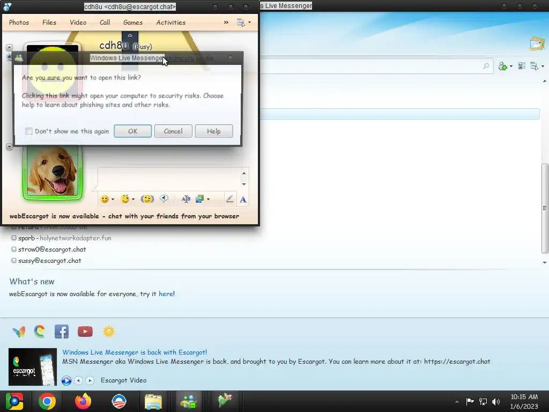Click the contact list vertical scrollbar
Viewport: 549px width, 412px height.
(545, 208)
